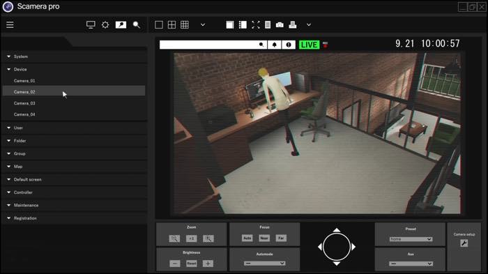Switch to 2x2 grid layout
The height and width of the screenshot is (274, 488).
pos(171,24)
